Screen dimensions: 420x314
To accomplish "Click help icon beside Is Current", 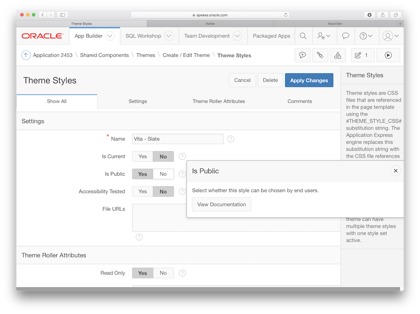I will tap(182, 156).
